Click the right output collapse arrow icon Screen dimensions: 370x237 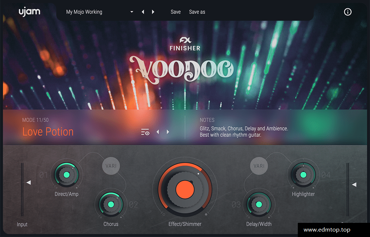click(x=354, y=184)
